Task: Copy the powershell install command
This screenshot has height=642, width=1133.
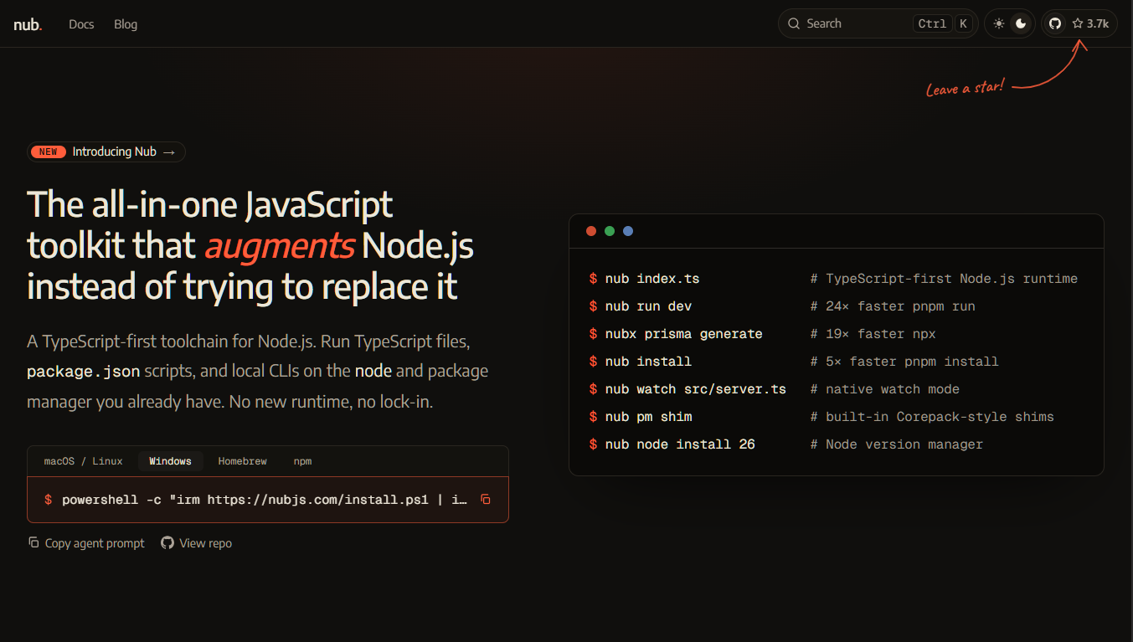Action: [485, 500]
